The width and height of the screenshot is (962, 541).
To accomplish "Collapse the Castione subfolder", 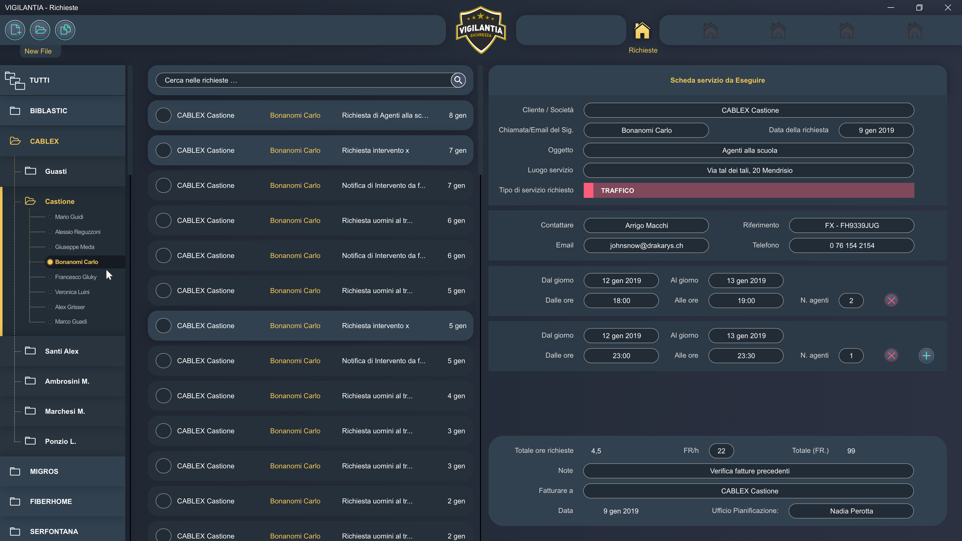I will pyautogui.click(x=59, y=201).
